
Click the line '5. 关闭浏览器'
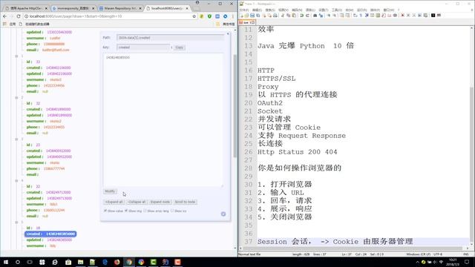(284, 217)
